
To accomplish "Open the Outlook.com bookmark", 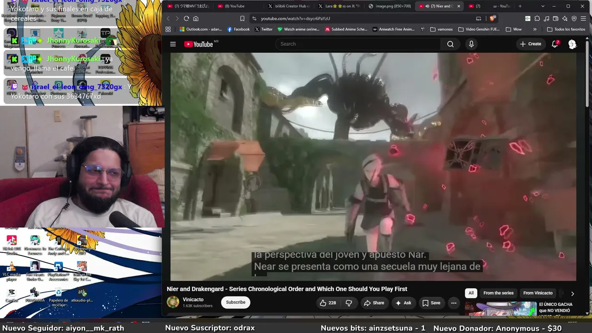I will [201, 29].
